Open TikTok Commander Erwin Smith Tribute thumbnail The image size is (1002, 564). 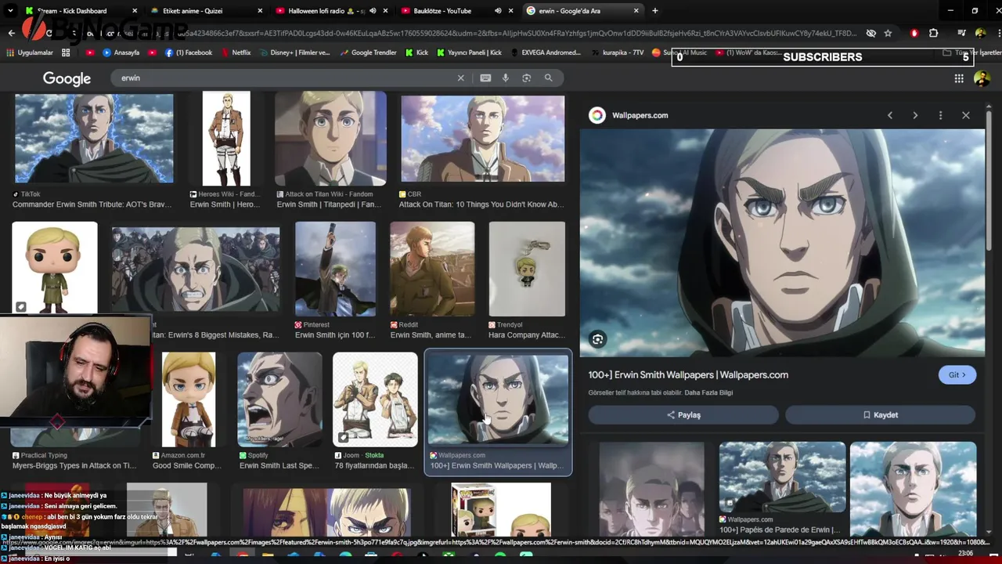(94, 139)
